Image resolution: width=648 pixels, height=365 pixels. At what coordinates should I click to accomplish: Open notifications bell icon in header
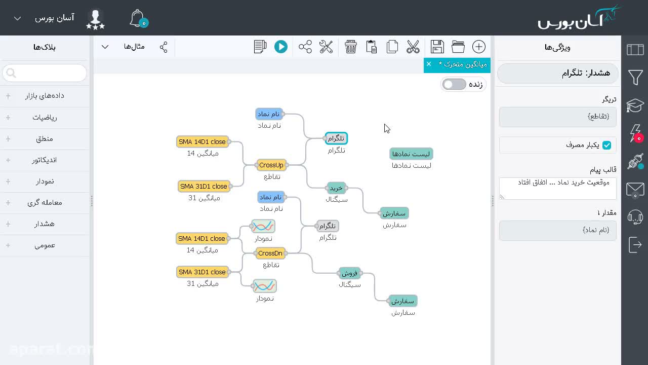(137, 18)
